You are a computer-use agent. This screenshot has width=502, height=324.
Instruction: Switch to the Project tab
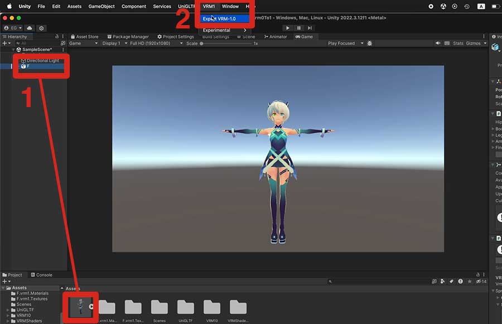tap(12, 275)
